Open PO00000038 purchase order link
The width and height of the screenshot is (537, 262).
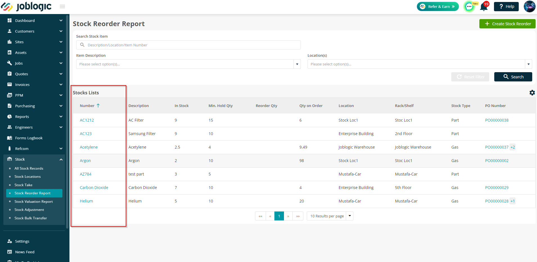(497, 120)
